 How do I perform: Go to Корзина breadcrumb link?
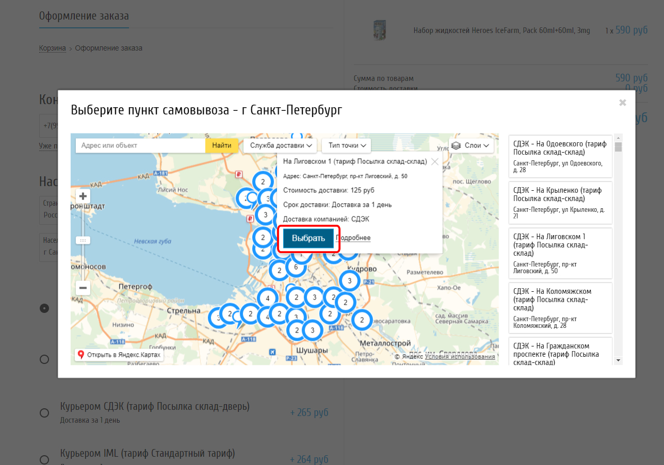tap(53, 48)
